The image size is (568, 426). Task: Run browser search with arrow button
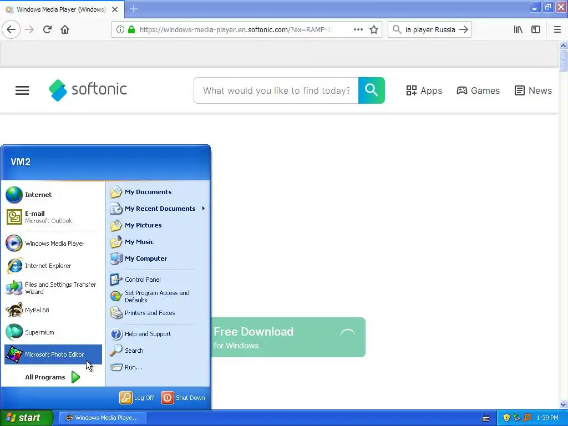[464, 29]
